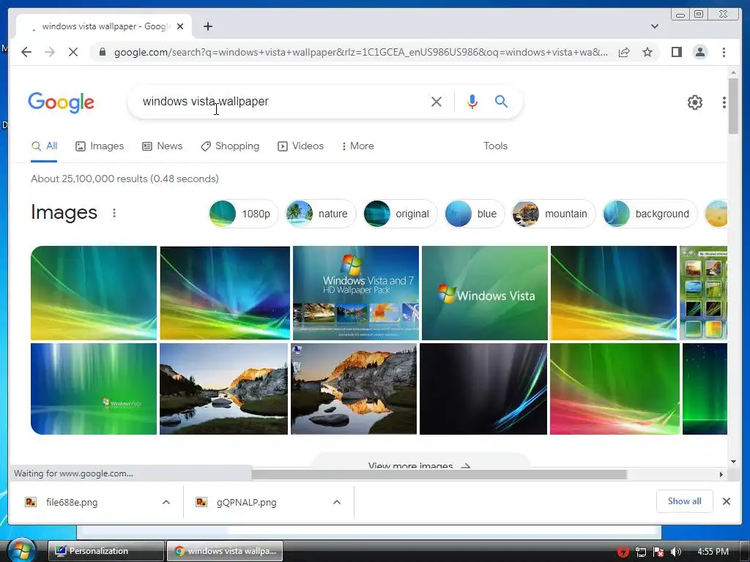Open Windows Vista and 7 HD Wallpaper Pack image
Viewport: 750px width, 562px height.
click(x=355, y=293)
